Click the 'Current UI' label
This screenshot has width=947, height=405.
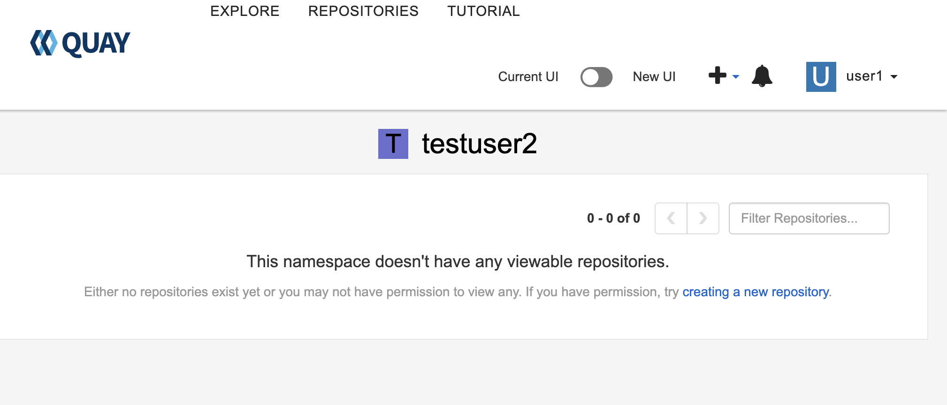(x=528, y=77)
